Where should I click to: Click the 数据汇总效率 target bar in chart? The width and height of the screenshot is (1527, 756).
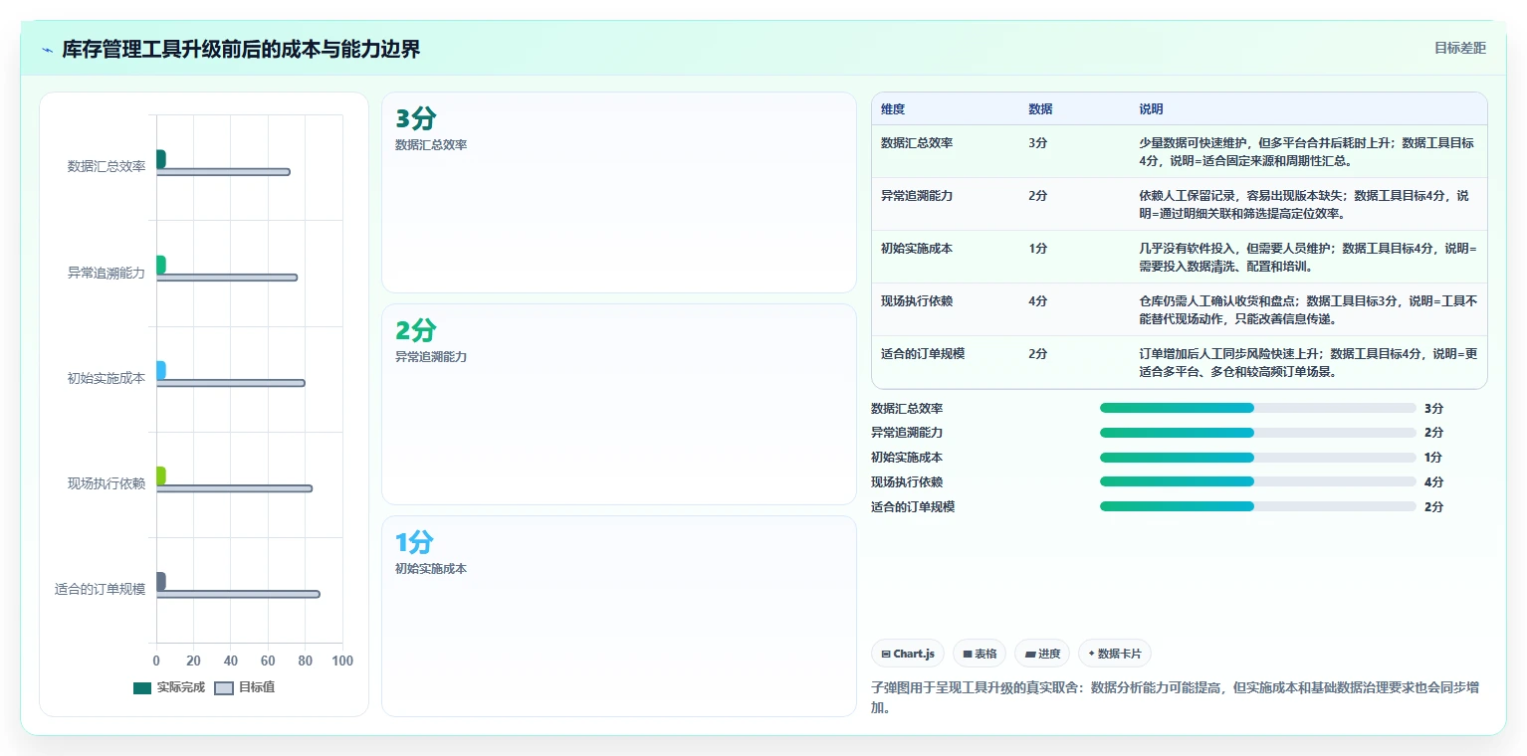point(223,172)
